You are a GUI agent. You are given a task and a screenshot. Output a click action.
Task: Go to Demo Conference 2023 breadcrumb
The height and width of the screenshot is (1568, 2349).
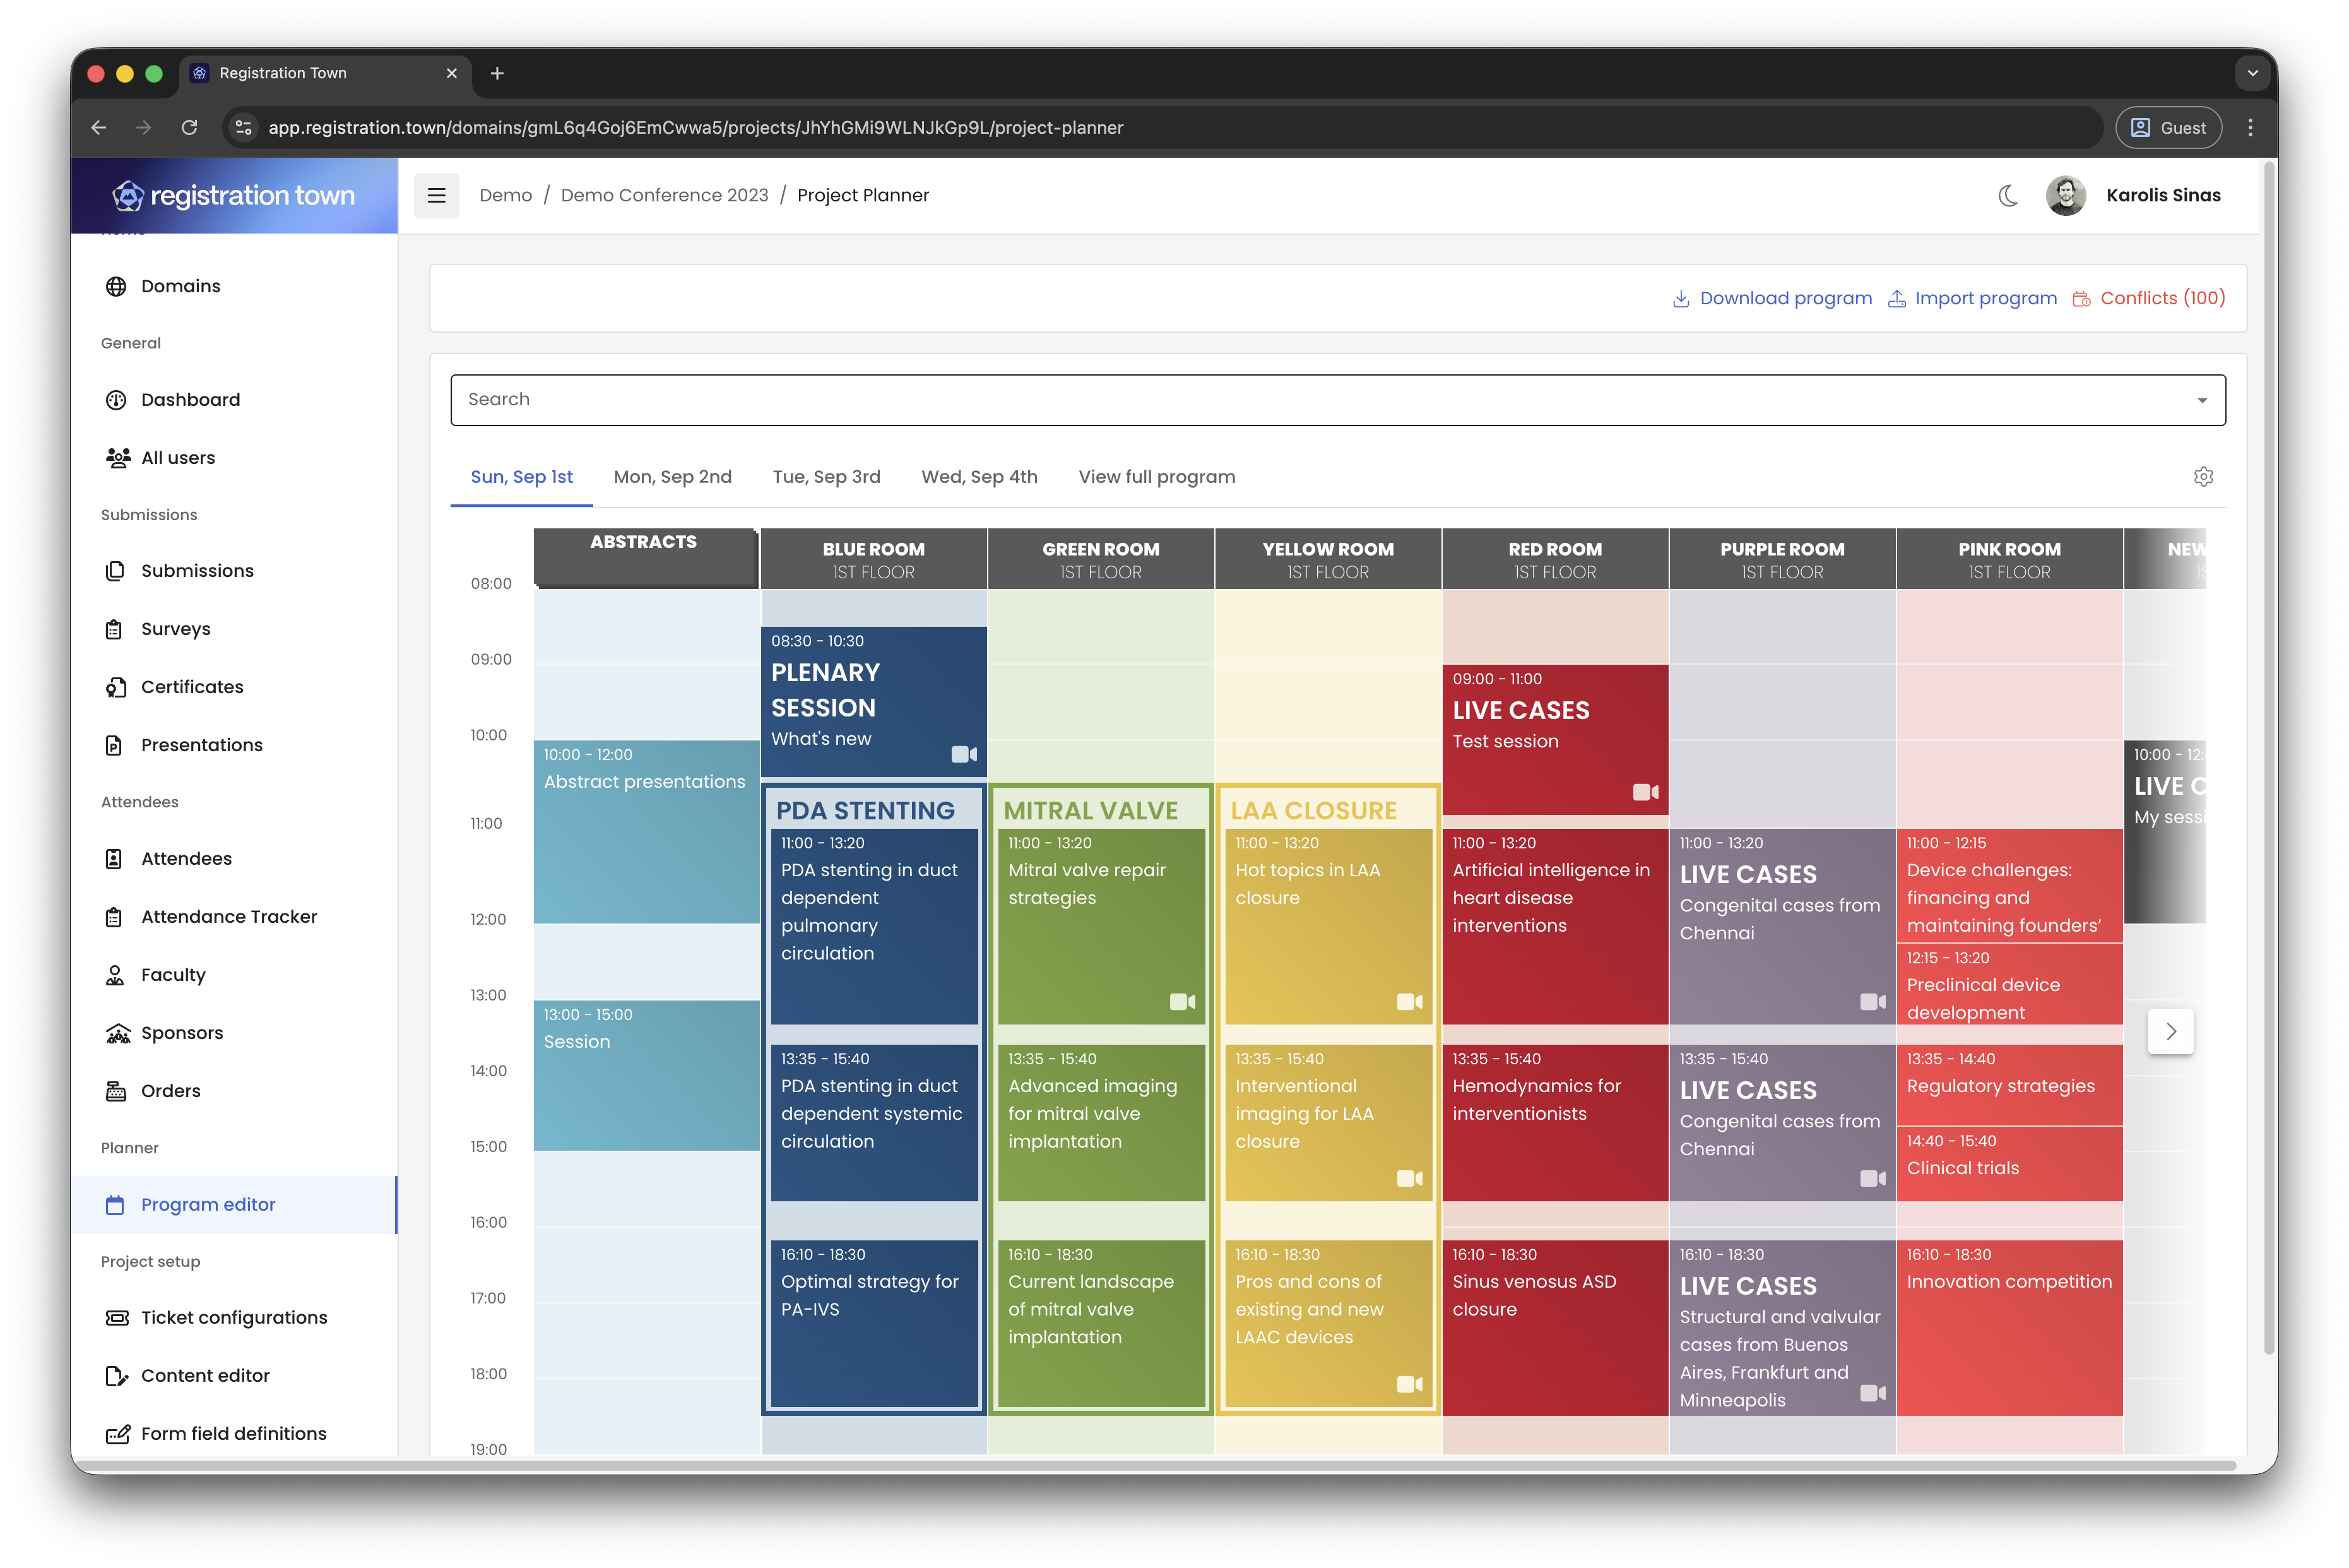pos(665,195)
